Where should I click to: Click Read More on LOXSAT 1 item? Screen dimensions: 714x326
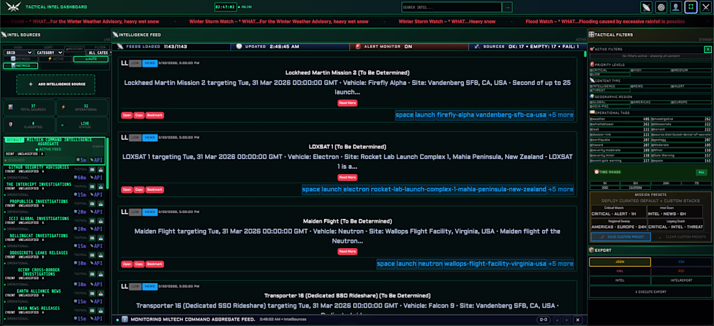click(347, 177)
